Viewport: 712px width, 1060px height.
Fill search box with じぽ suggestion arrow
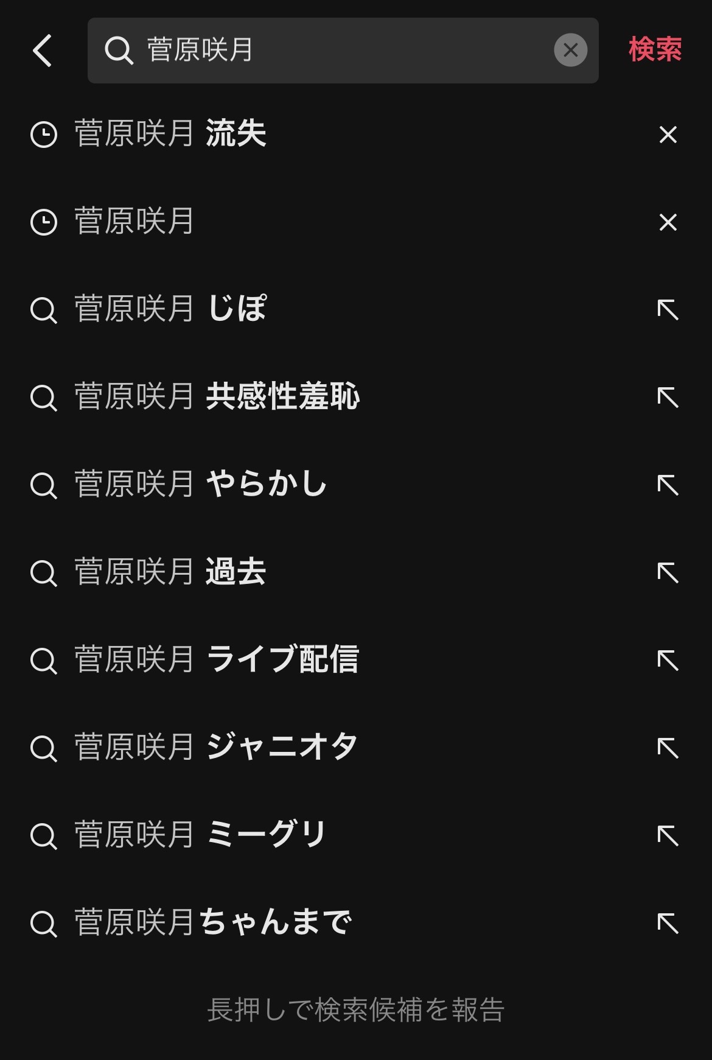668,310
